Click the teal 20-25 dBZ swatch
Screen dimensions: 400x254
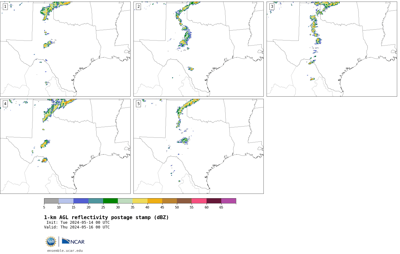(x=96, y=201)
